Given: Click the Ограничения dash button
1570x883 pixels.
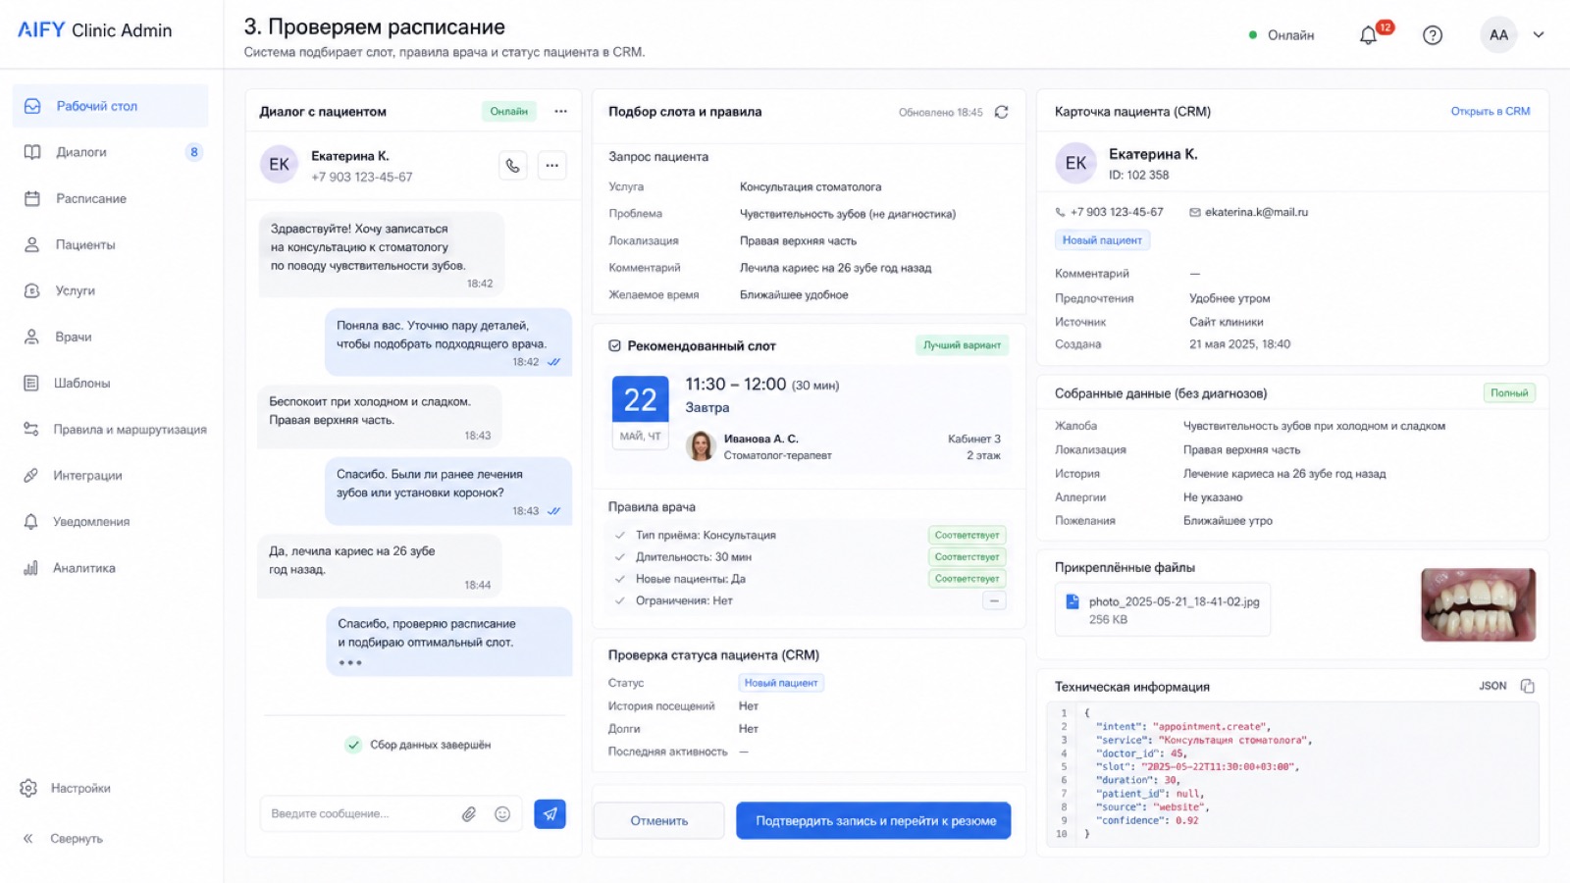Looking at the screenshot, I should pyautogui.click(x=994, y=600).
